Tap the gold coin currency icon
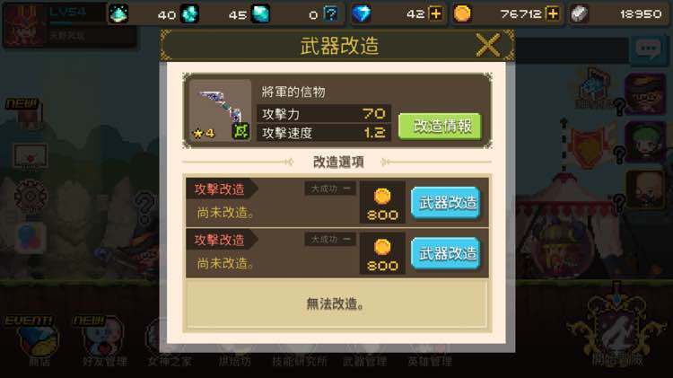 pyautogui.click(x=462, y=13)
